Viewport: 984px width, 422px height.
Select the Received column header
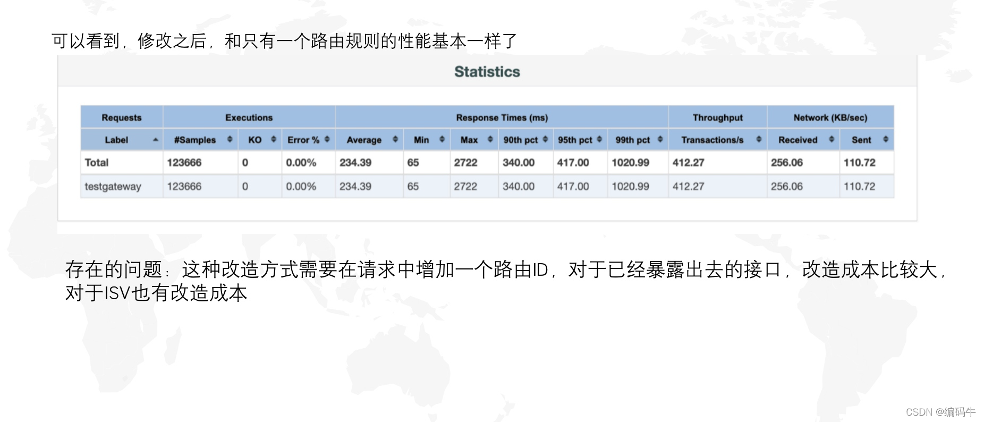(803, 140)
